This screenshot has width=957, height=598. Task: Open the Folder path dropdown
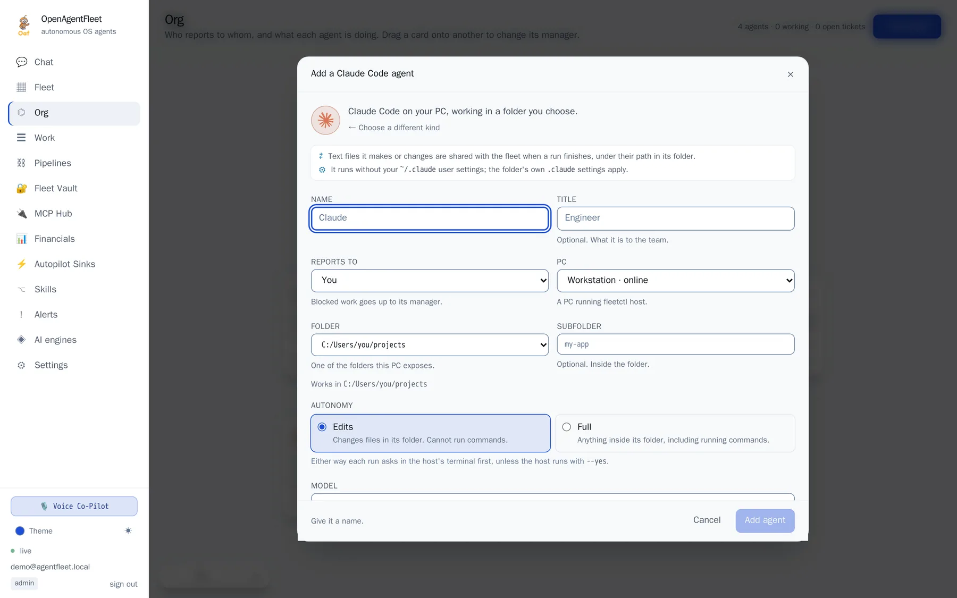430,345
